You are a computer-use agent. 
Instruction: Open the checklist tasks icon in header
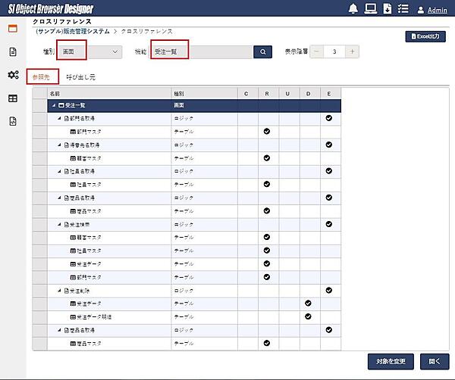(x=403, y=8)
